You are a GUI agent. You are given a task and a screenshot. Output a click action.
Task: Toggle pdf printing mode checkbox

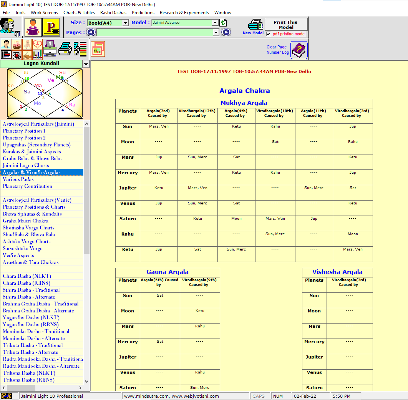coord(268,34)
